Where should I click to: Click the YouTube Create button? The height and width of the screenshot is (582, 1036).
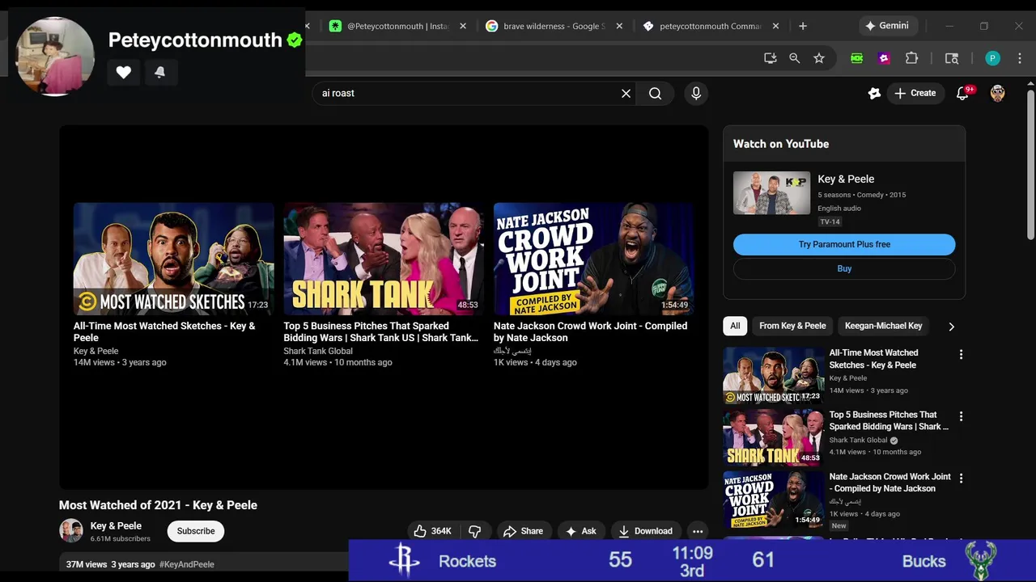[915, 93]
